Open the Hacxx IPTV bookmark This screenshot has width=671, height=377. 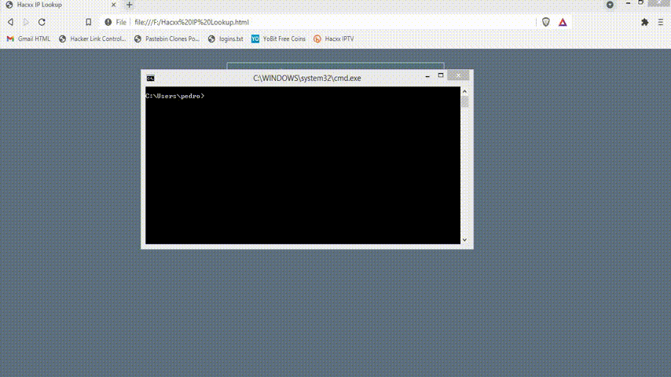pos(334,38)
